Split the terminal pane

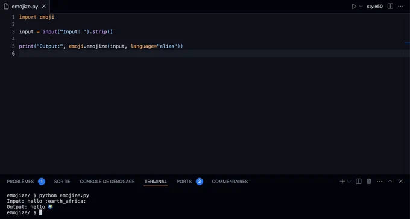point(359,182)
